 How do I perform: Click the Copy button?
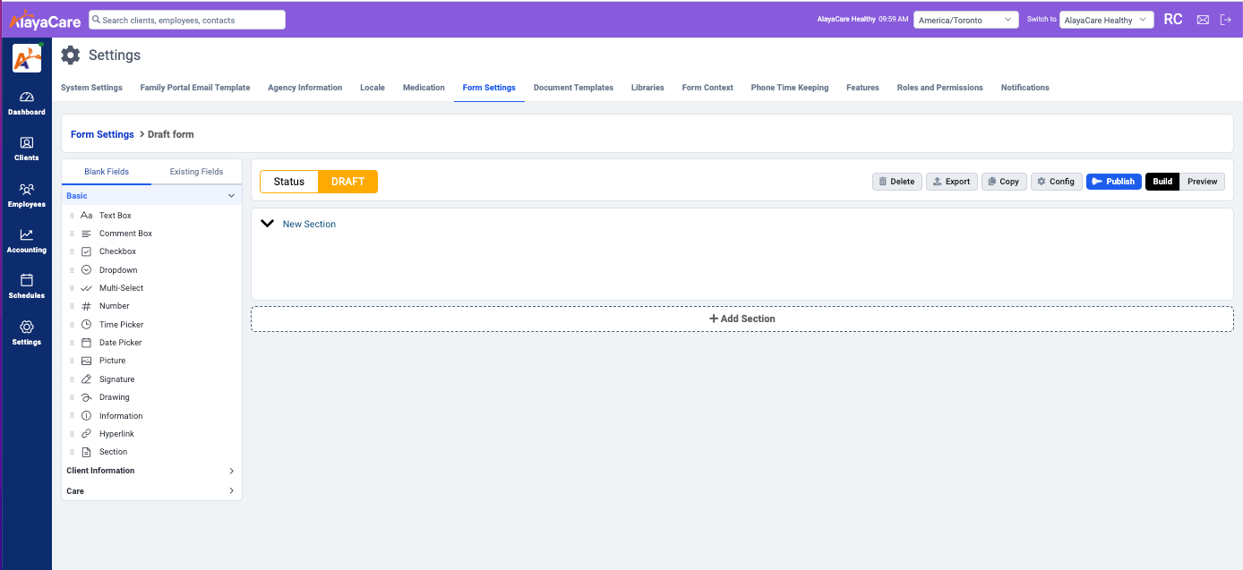coord(1004,182)
